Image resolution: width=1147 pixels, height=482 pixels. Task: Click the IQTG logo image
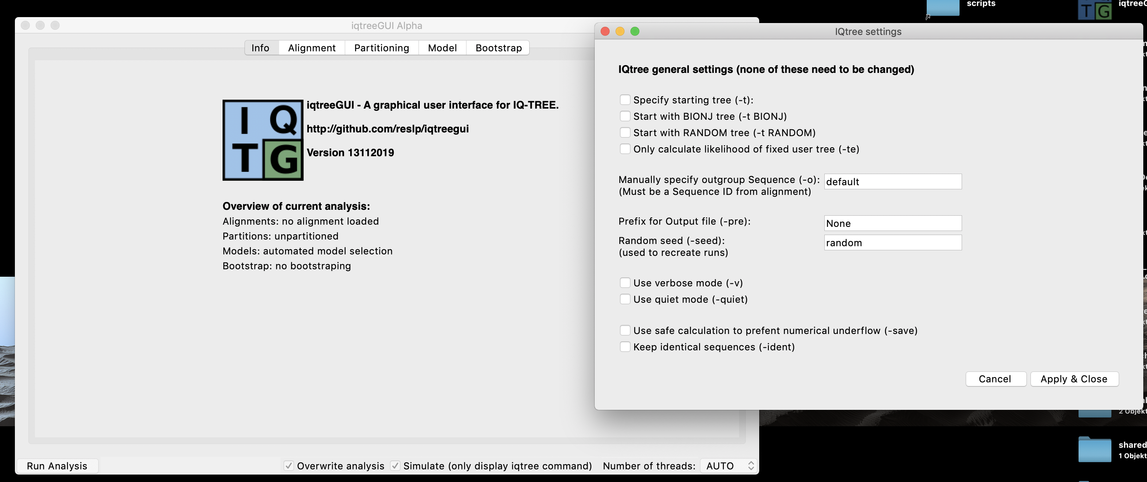click(x=263, y=140)
